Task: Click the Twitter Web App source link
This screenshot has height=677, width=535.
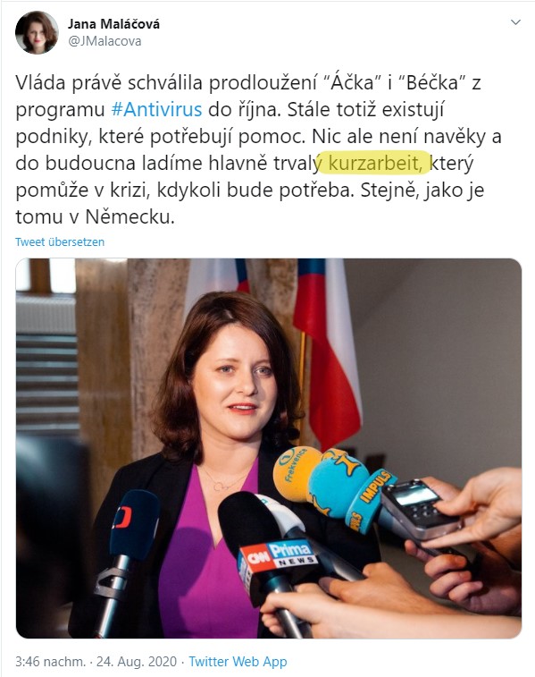Action: pos(238,662)
